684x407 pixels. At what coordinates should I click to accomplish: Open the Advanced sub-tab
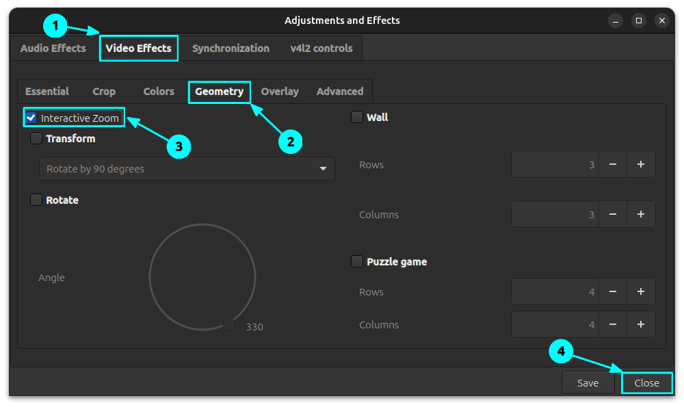[x=340, y=91]
